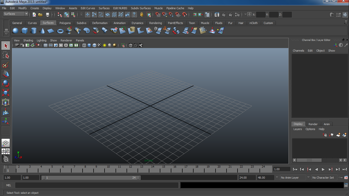This screenshot has height=196, width=349.
Task: Toggle the yellow Use All Lights icon
Action: pos(105,45)
